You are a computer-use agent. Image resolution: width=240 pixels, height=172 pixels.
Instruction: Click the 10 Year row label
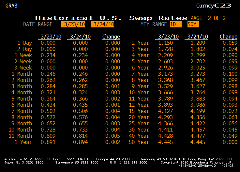[139, 92]
